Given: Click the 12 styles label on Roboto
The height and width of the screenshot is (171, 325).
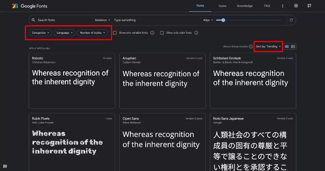Looking at the screenshot, I should pos(108,58).
